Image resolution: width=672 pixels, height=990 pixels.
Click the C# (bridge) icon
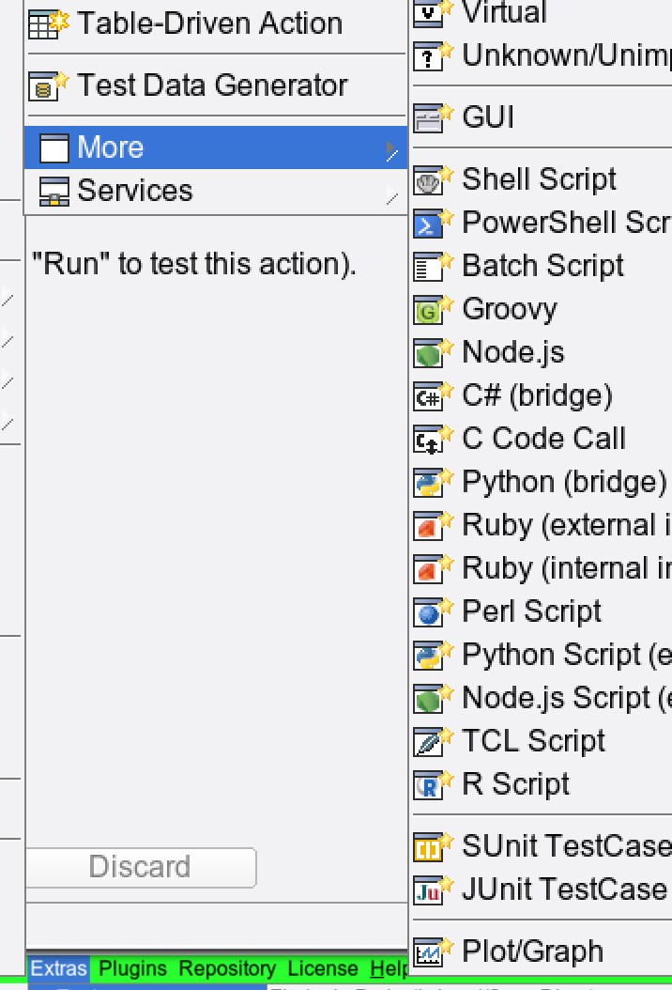click(x=430, y=395)
